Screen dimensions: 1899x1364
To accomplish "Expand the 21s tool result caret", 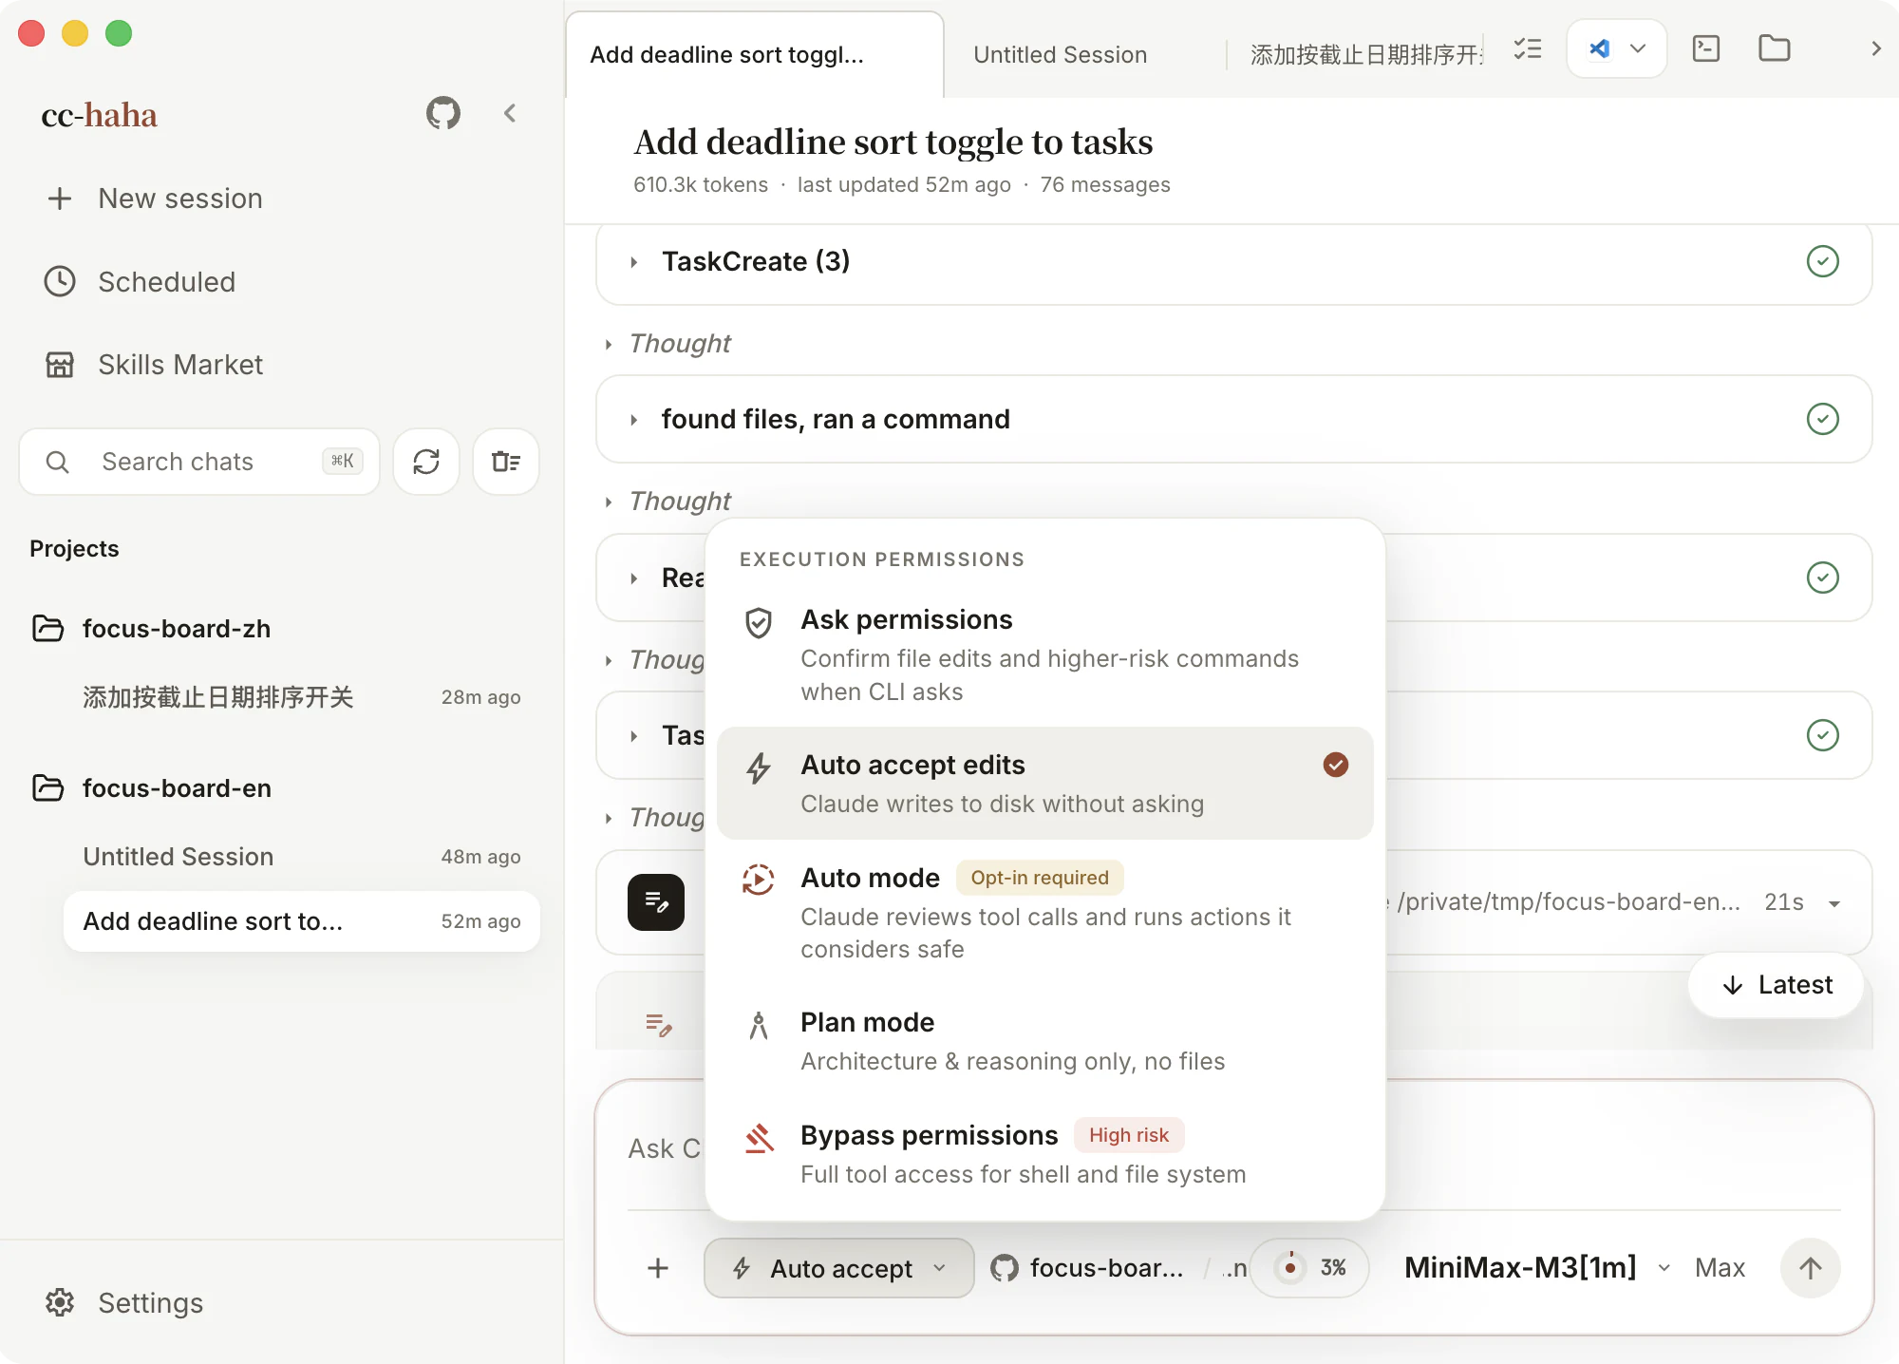I will pos(1834,903).
